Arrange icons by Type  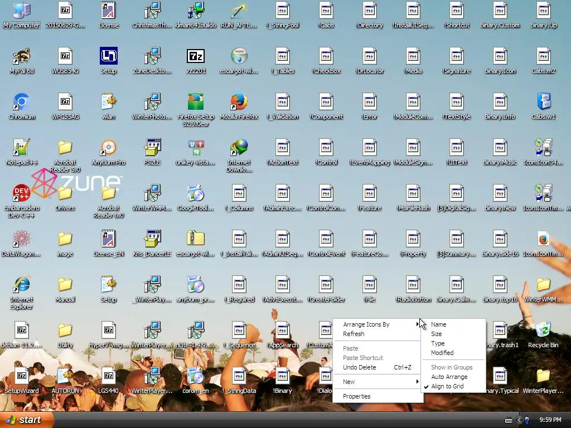[453, 343]
